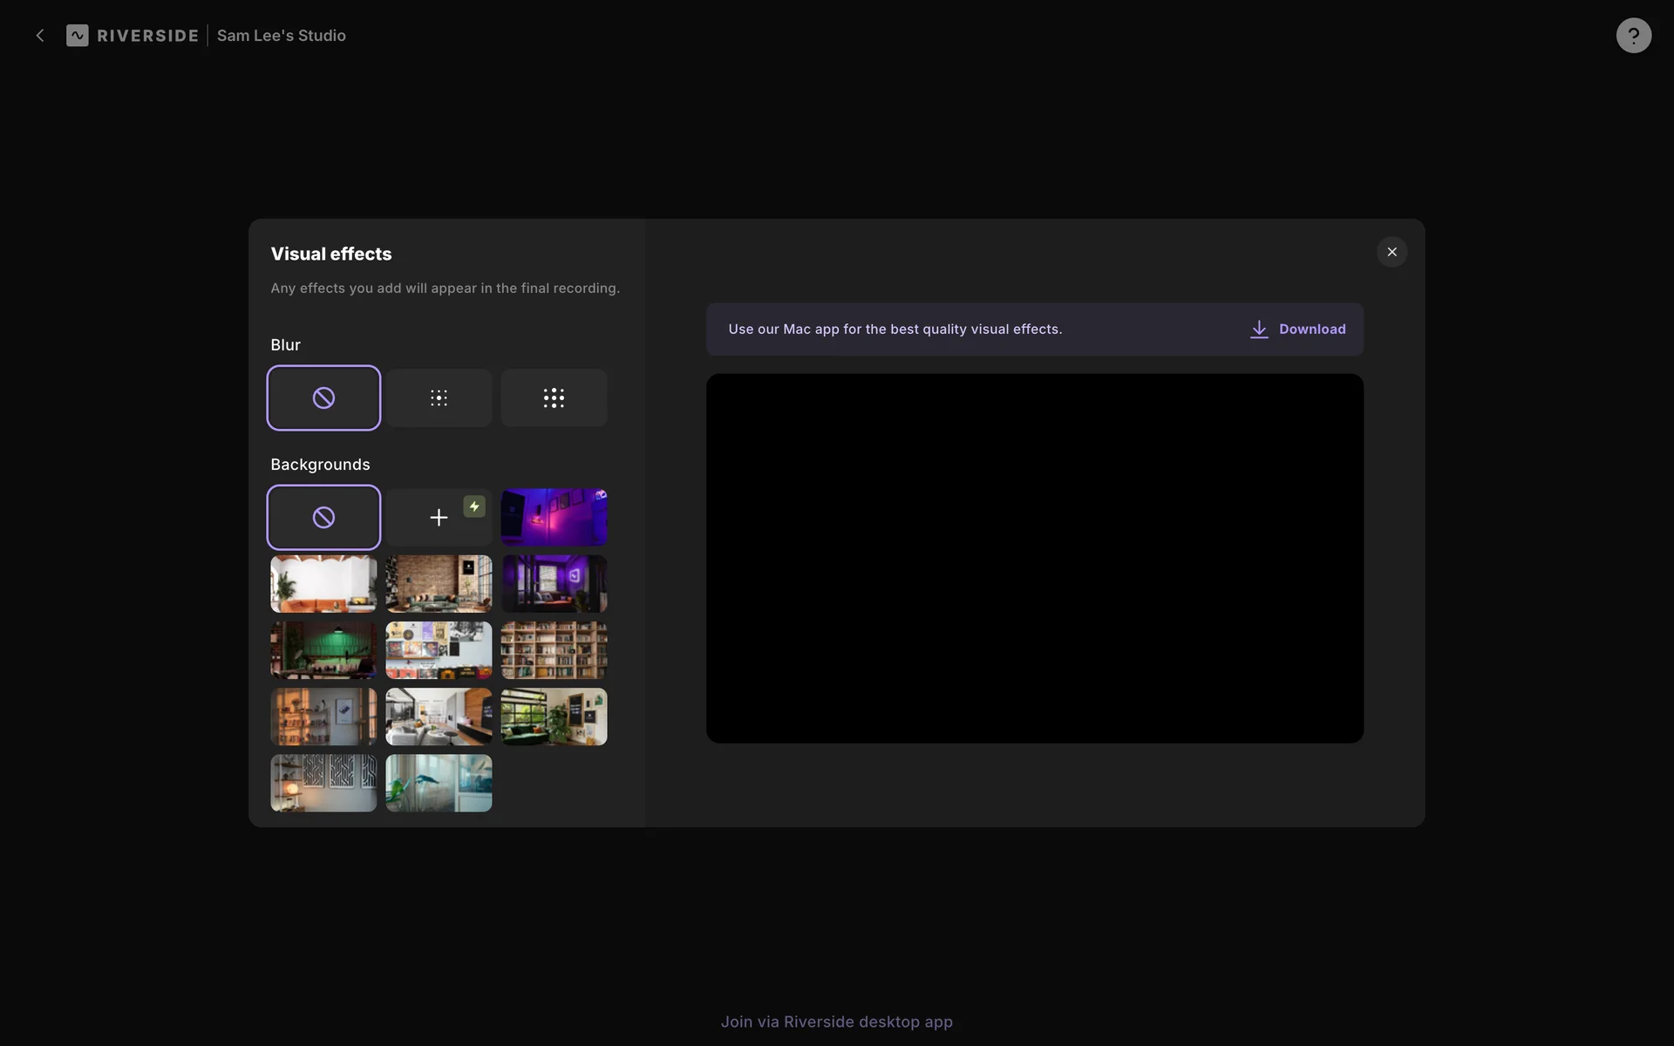The image size is (1674, 1046).
Task: Add a custom background with plus button
Action: click(439, 517)
